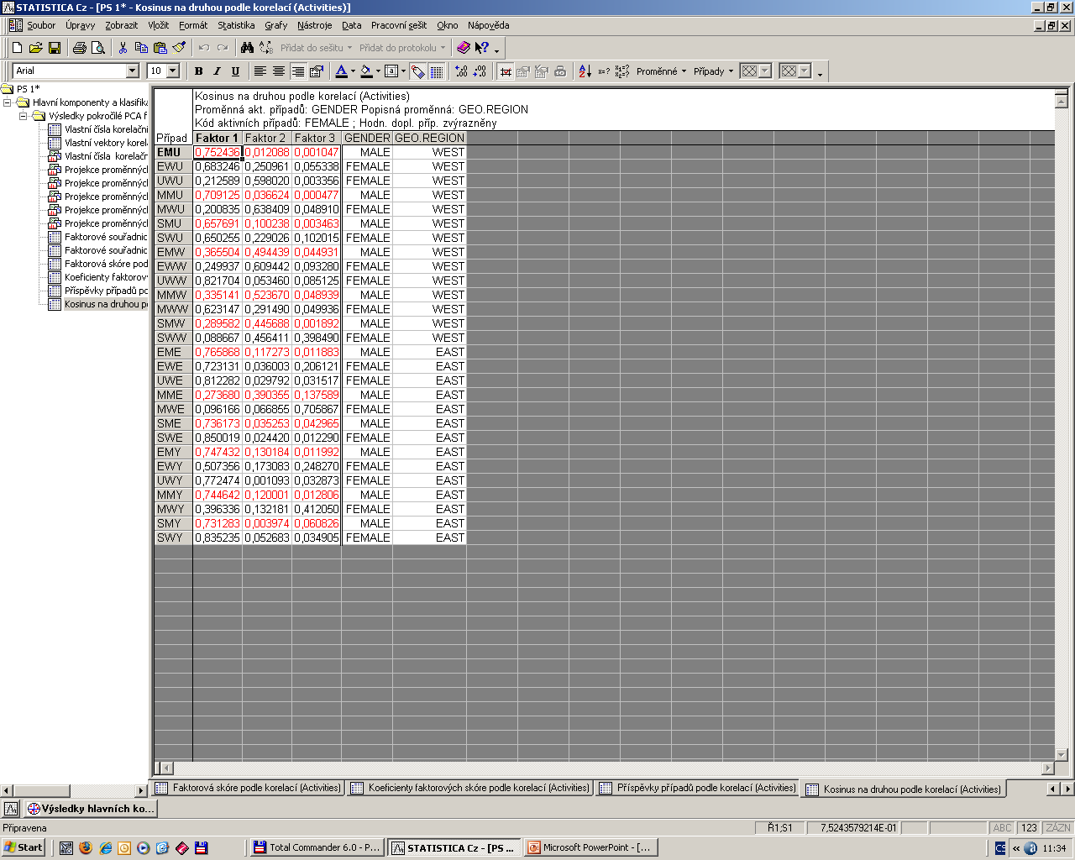Open the Proměnné dropdown menu

pyautogui.click(x=661, y=71)
